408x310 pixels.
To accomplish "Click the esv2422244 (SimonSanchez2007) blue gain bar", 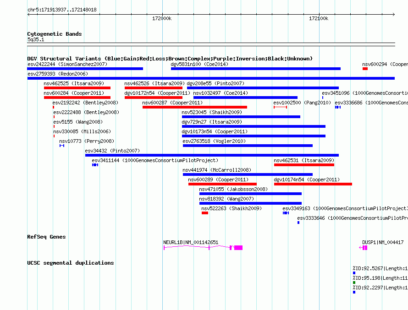I will pos(85,69).
